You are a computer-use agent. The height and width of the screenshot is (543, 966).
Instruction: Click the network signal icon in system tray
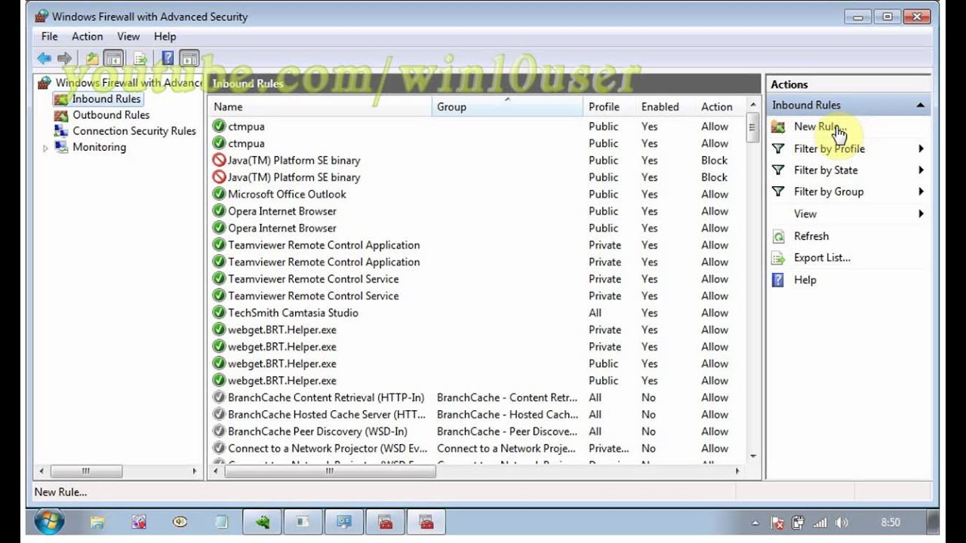pyautogui.click(x=820, y=522)
